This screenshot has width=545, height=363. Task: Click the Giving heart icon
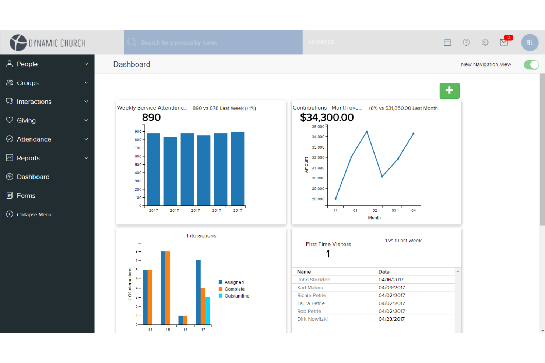(x=10, y=120)
